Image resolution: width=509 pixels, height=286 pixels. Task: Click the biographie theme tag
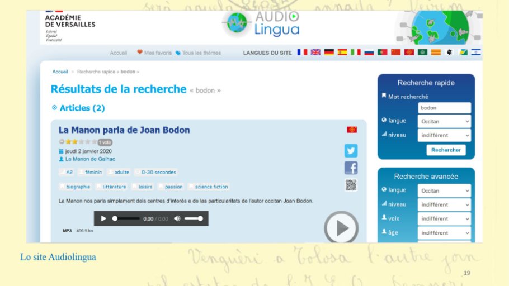tap(75, 187)
